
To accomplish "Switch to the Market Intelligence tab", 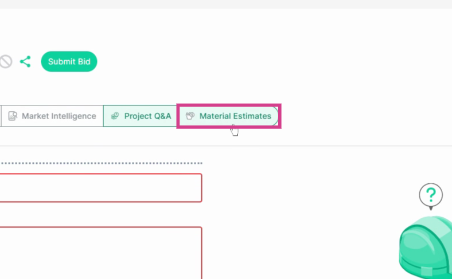I will coord(52,116).
